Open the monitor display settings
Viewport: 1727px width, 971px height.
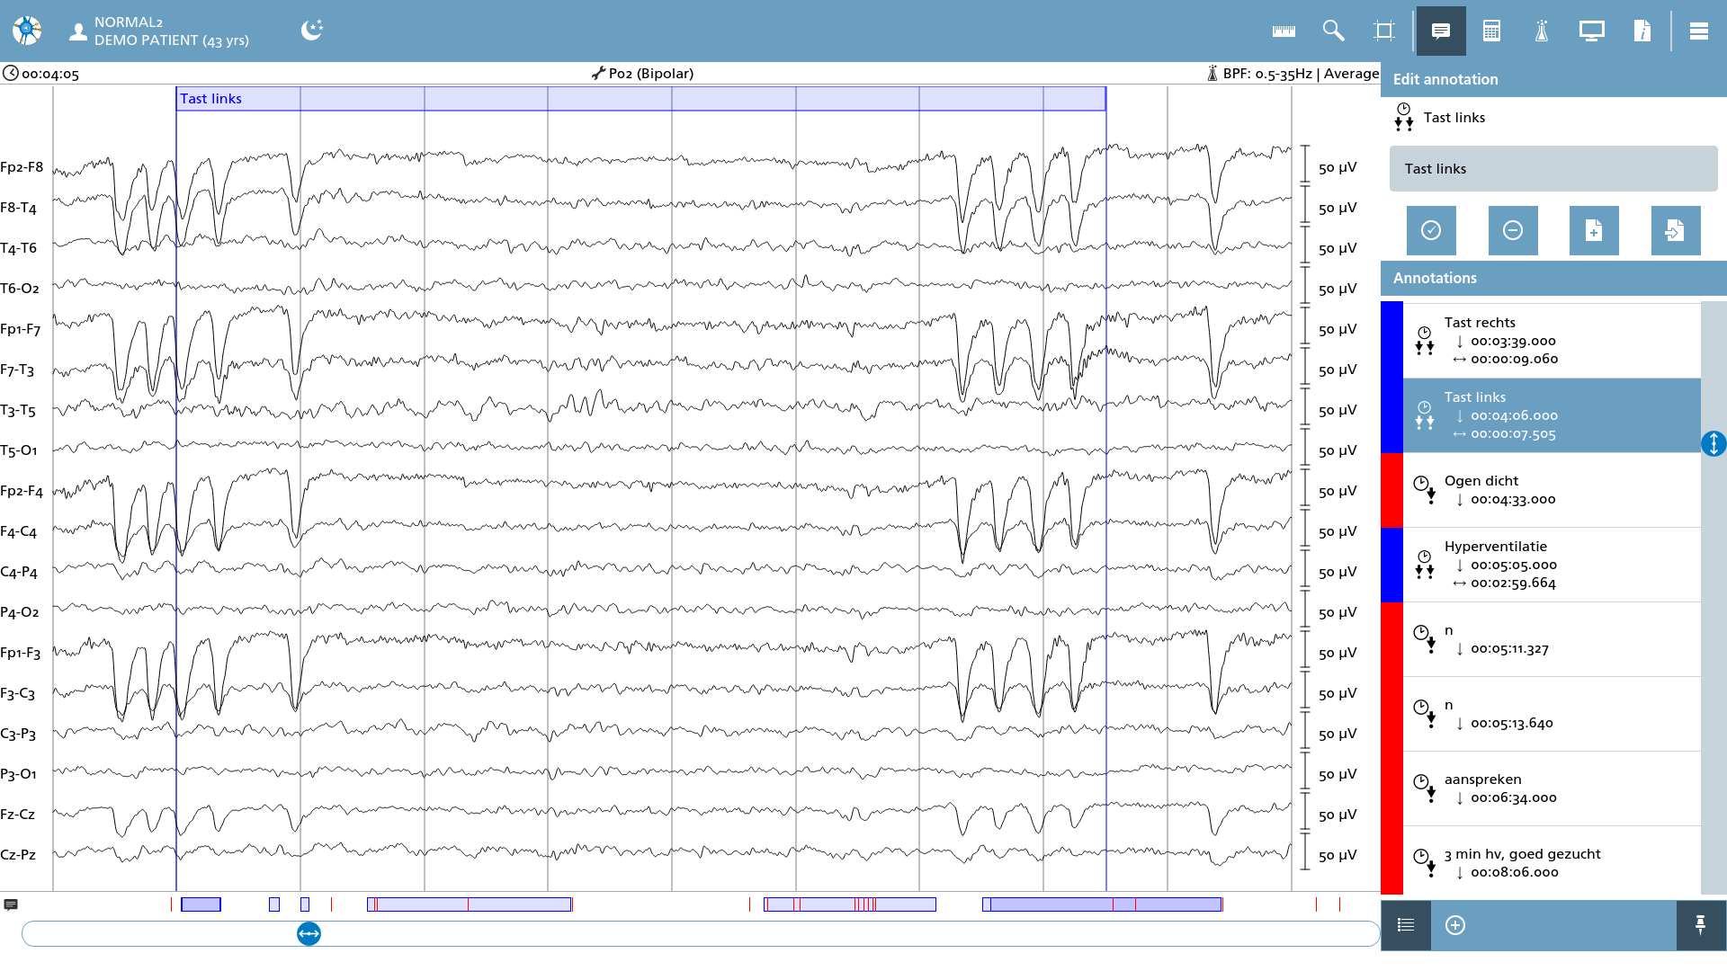point(1592,31)
